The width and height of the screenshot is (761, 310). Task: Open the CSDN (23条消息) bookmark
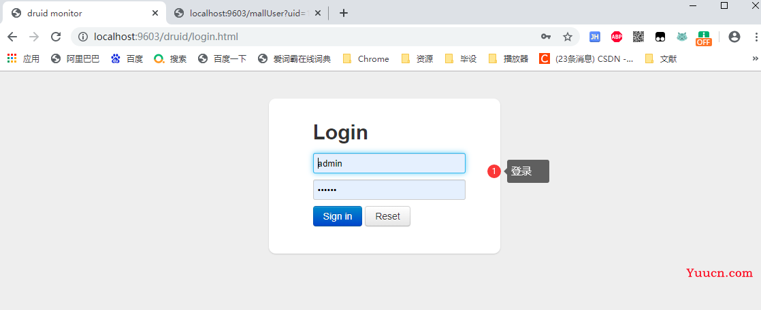586,59
